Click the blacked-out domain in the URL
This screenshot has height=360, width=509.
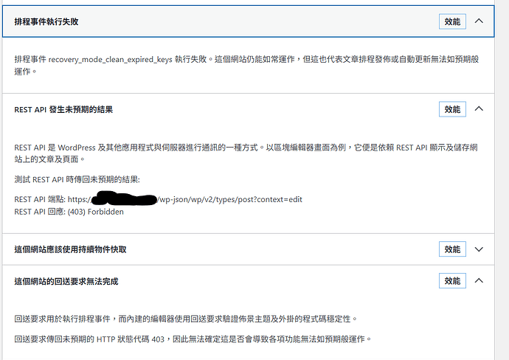(125, 199)
